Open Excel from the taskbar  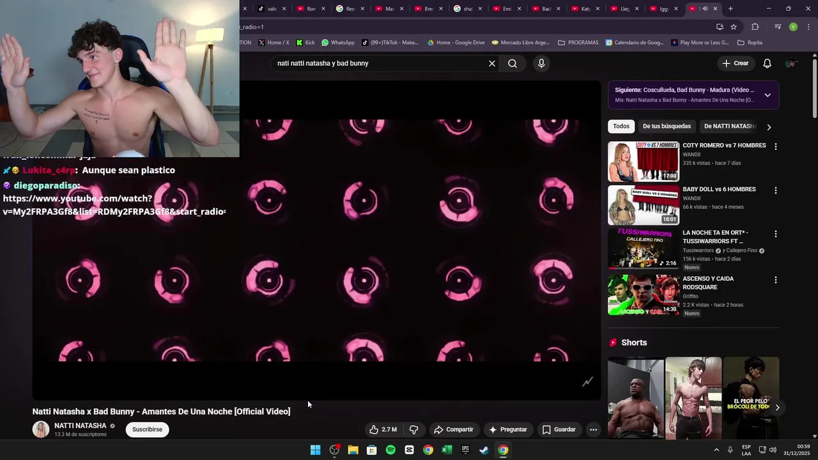tap(447, 450)
